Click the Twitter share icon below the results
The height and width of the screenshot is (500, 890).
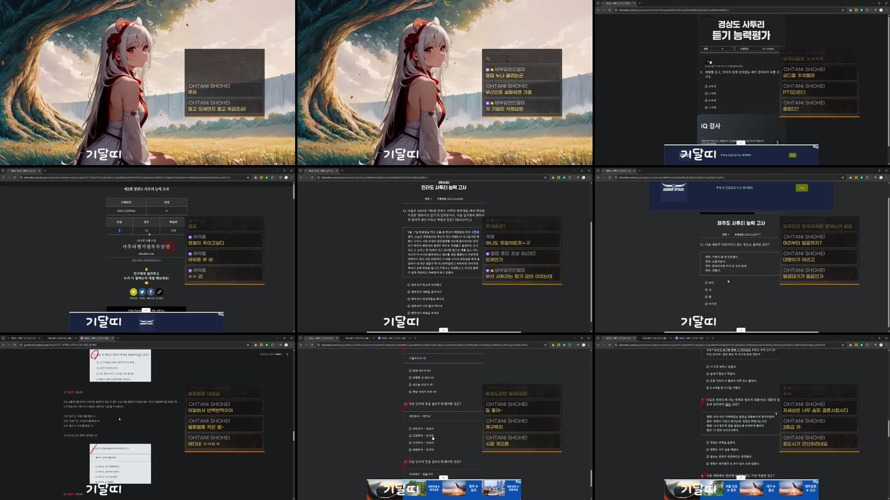click(142, 292)
